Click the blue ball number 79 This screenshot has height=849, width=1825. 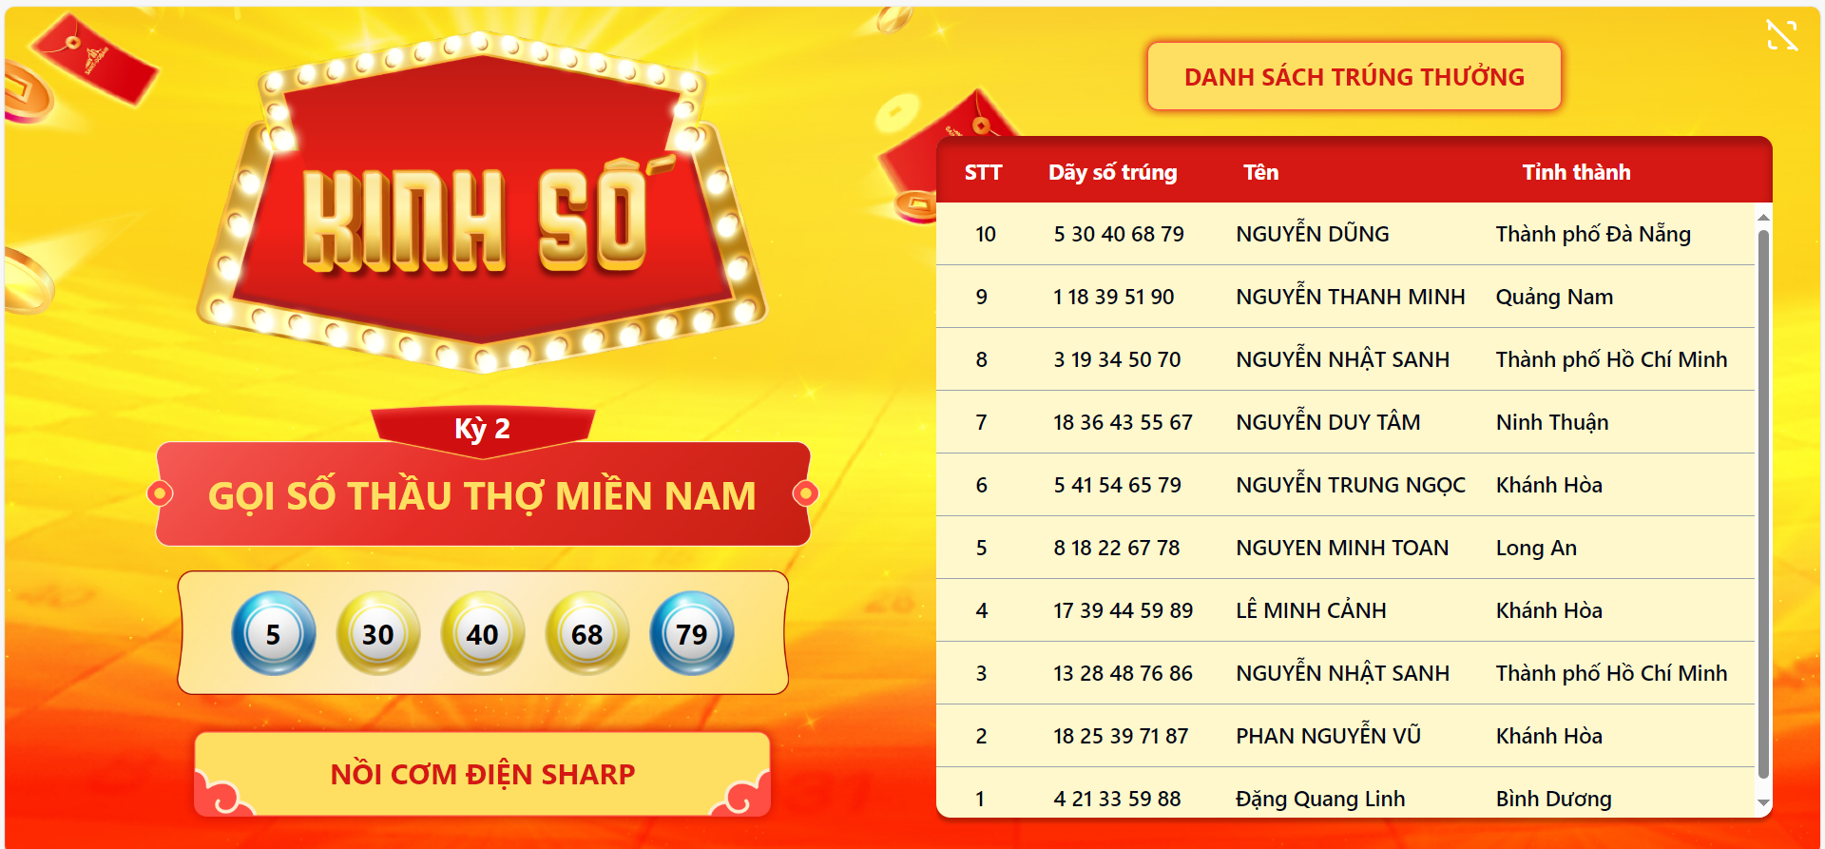(692, 633)
